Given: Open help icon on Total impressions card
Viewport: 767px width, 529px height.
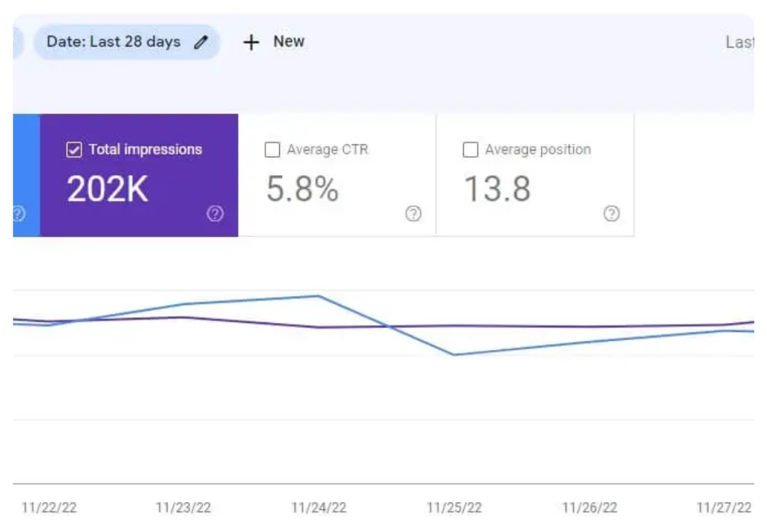Looking at the screenshot, I should tap(215, 214).
